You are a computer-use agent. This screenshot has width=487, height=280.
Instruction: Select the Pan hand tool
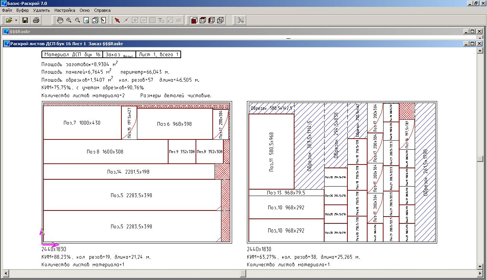tap(60, 20)
